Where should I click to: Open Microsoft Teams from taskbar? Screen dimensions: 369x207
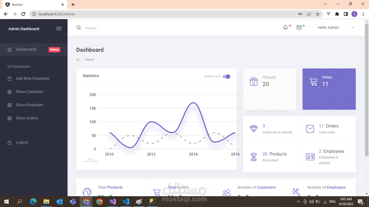73,202
